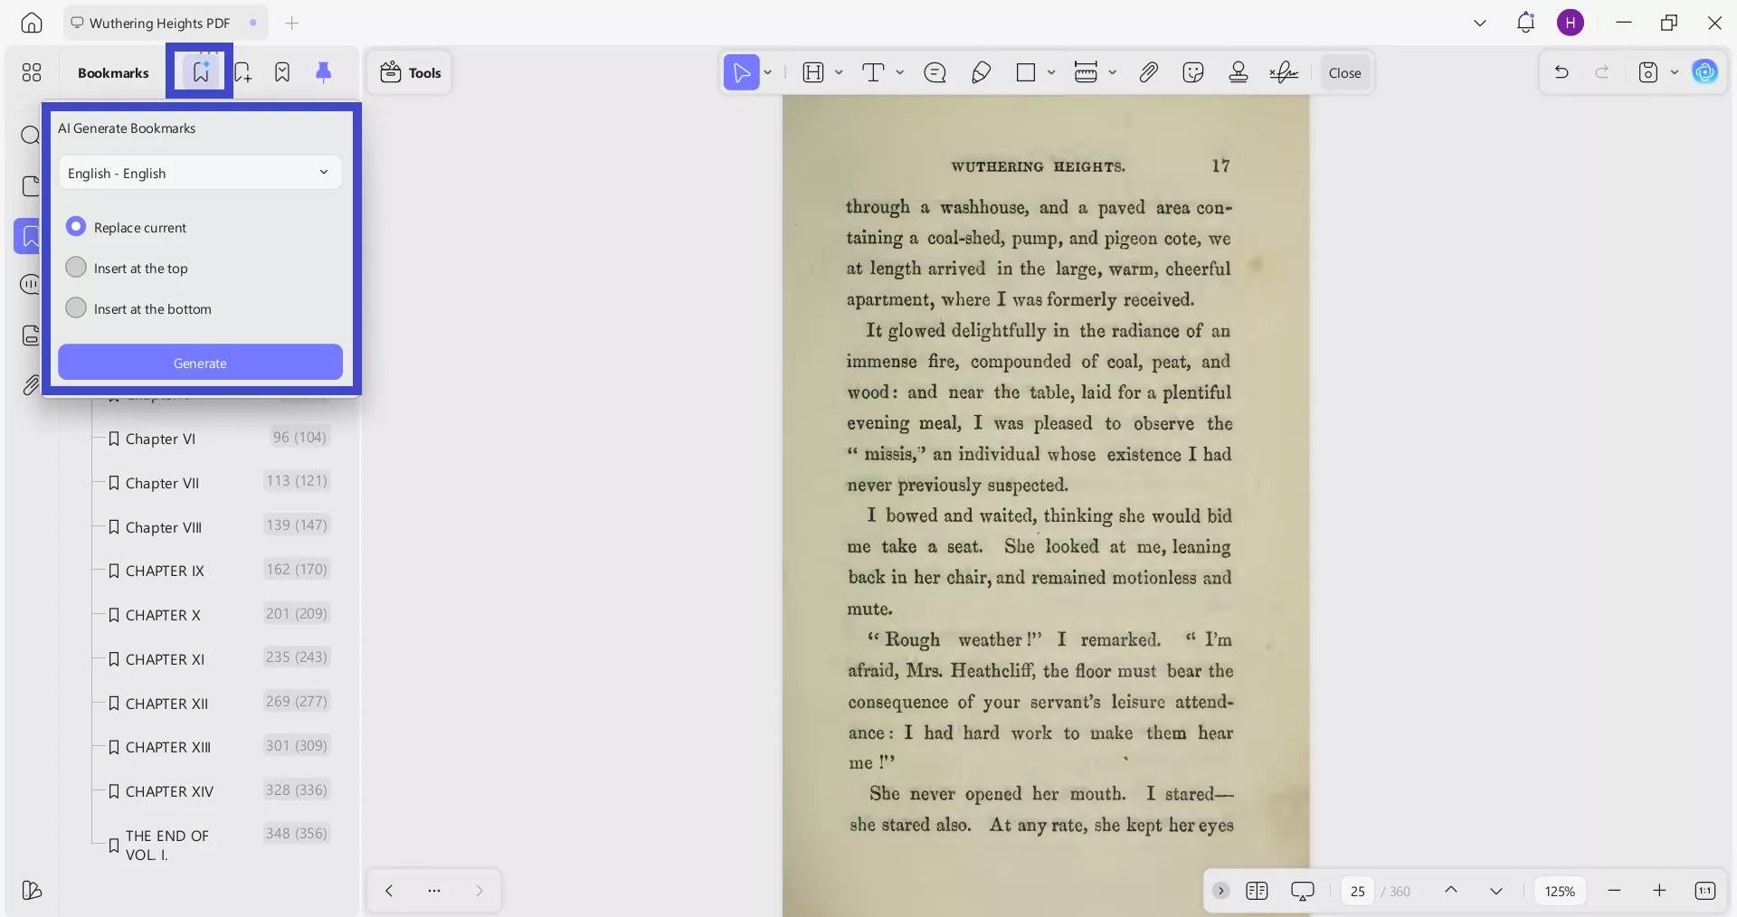This screenshot has height=917, width=1737.
Task: Select the Insert at the bottom option
Action: [76, 308]
